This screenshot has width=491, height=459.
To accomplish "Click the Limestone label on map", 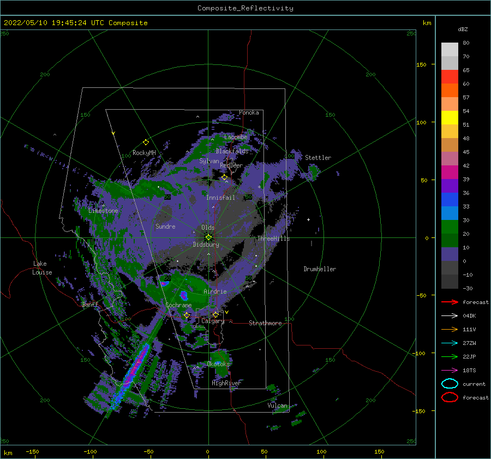I will pos(103,211).
